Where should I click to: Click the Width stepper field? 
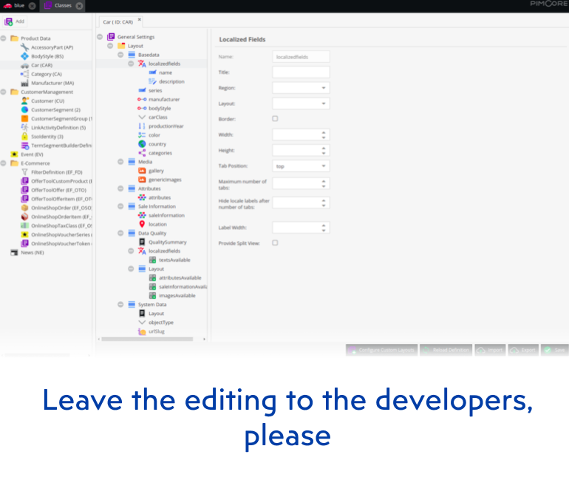click(301, 135)
